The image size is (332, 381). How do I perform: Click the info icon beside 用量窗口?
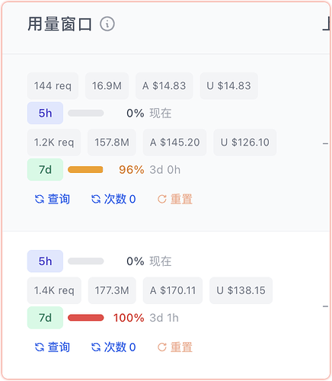[107, 24]
